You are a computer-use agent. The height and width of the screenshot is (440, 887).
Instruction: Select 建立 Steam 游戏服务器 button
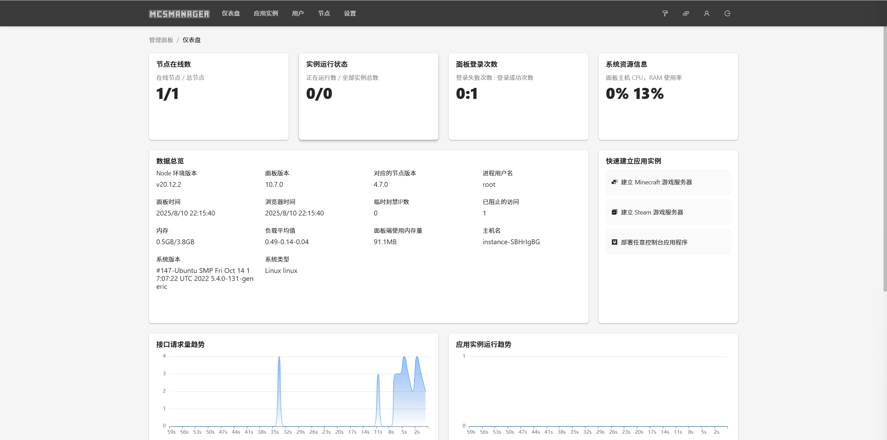pyautogui.click(x=668, y=212)
